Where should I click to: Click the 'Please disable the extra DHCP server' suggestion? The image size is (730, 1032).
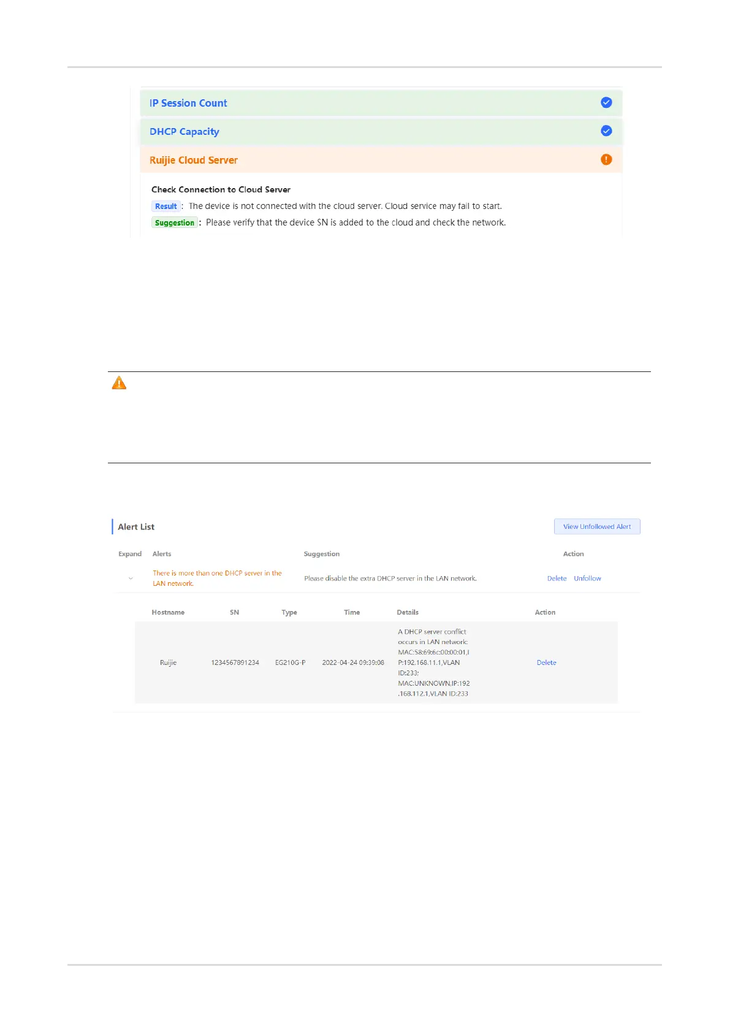(x=390, y=579)
